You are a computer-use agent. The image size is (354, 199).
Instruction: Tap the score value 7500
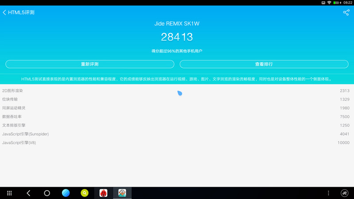pyautogui.click(x=345, y=117)
